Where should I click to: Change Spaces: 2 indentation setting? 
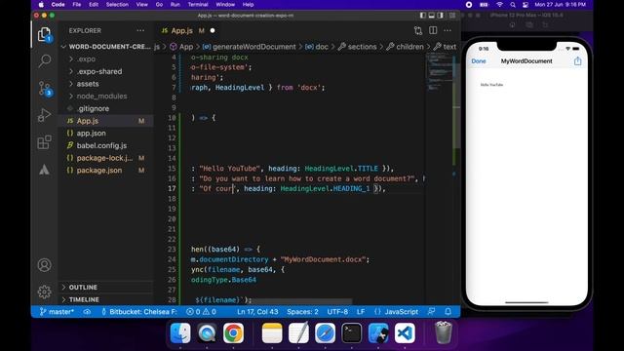(302, 312)
